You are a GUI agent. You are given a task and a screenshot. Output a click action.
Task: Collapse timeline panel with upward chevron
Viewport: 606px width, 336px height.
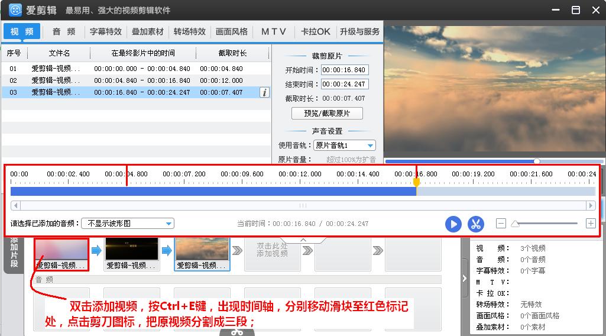click(x=303, y=240)
